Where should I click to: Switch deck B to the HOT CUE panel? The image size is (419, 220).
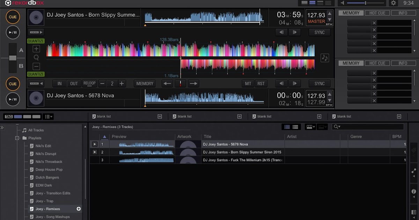point(377,63)
